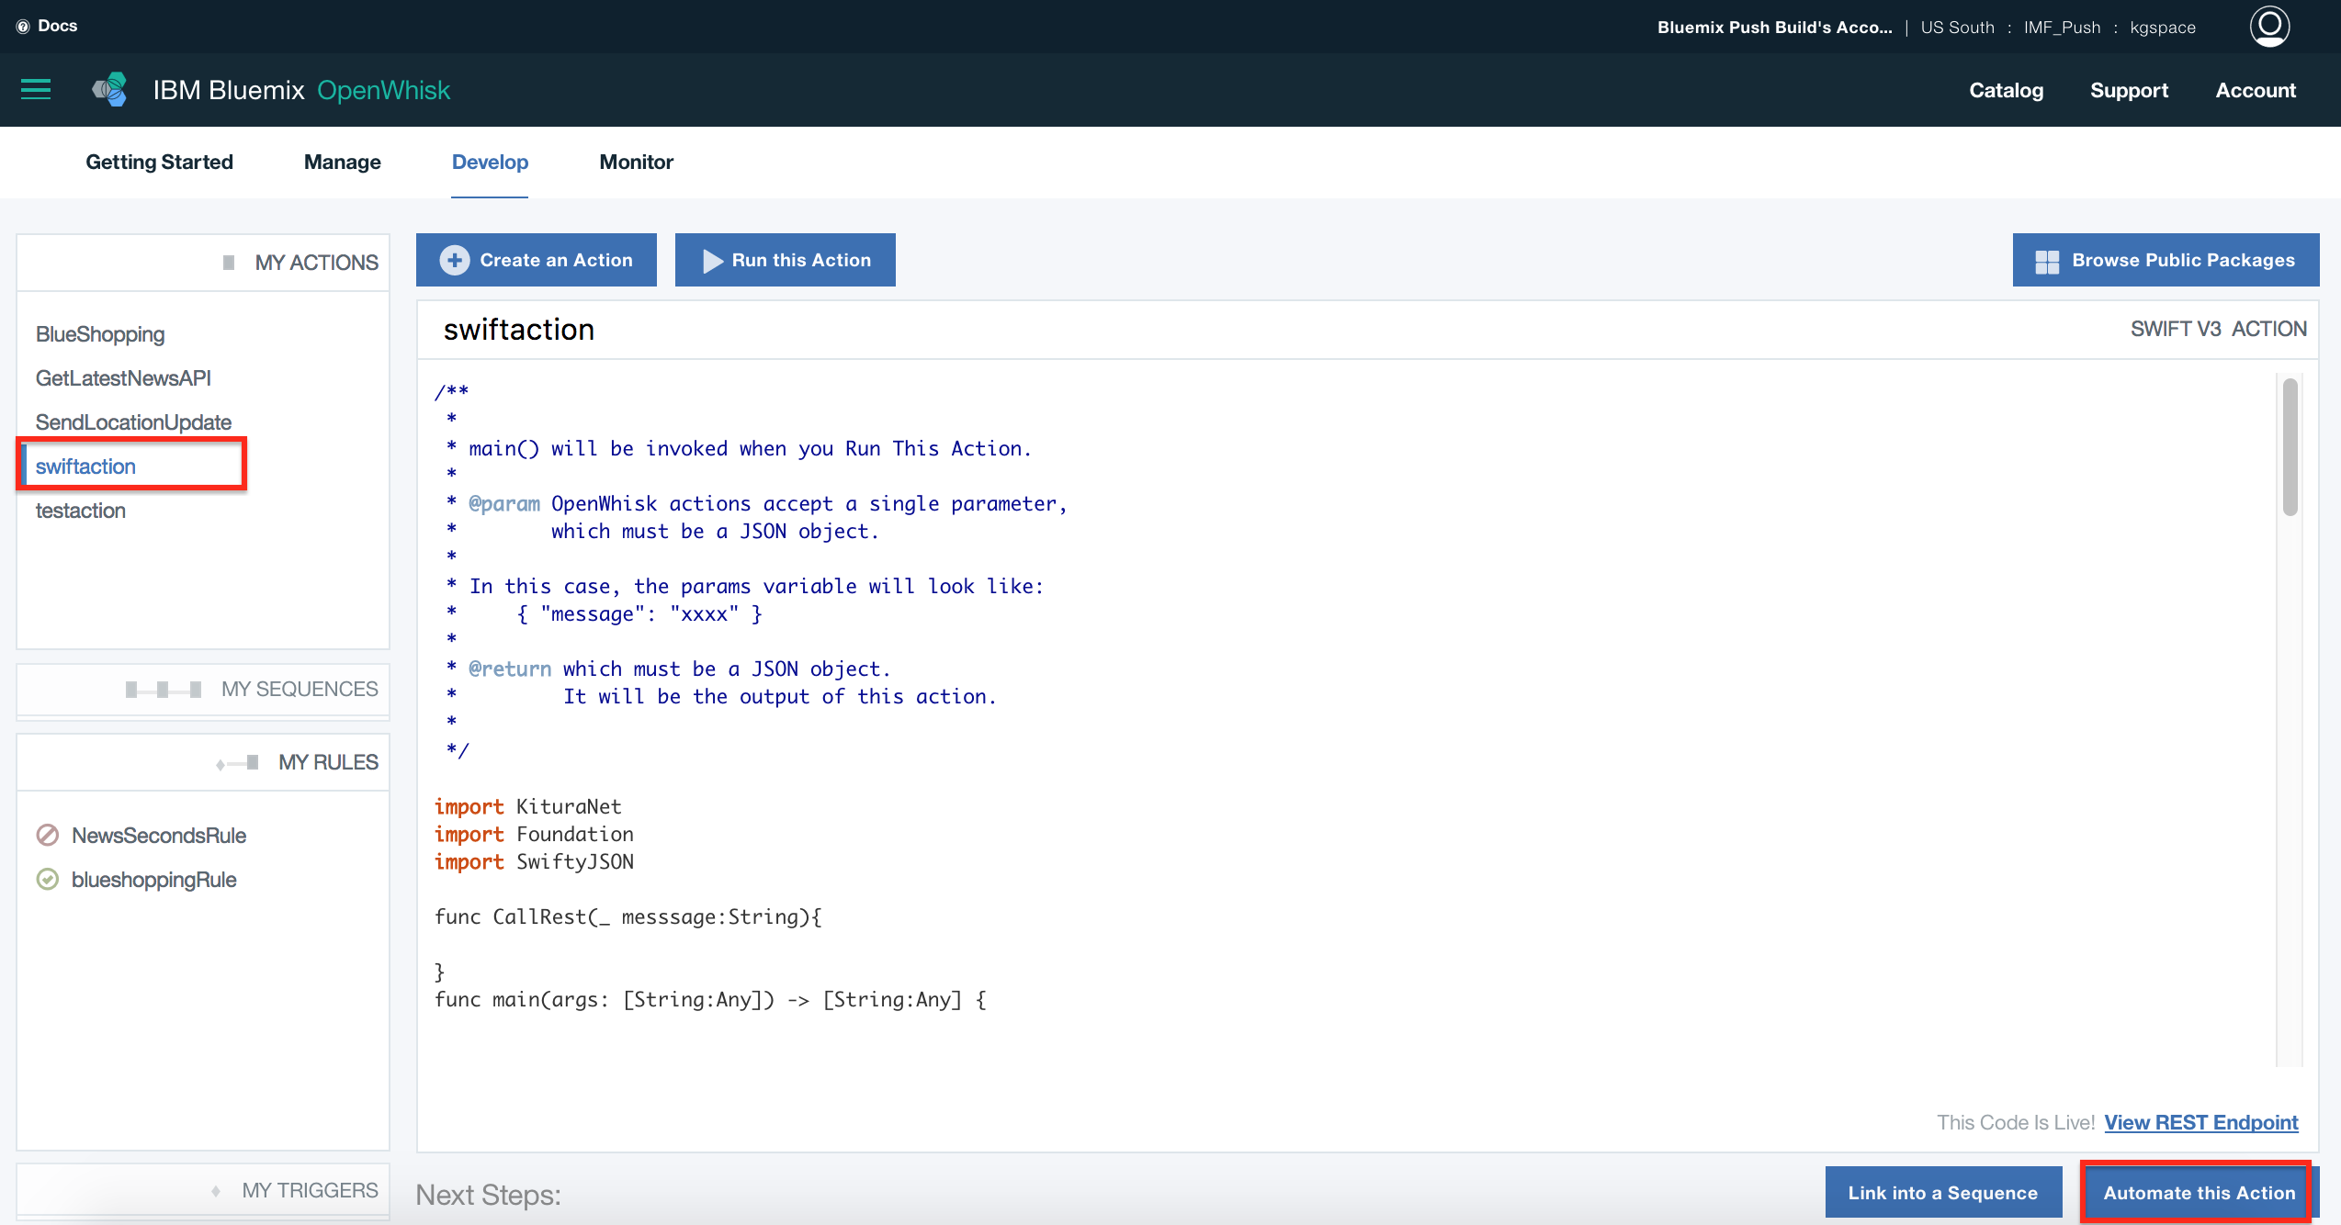Click the MY ACTIONS panel header

point(203,263)
